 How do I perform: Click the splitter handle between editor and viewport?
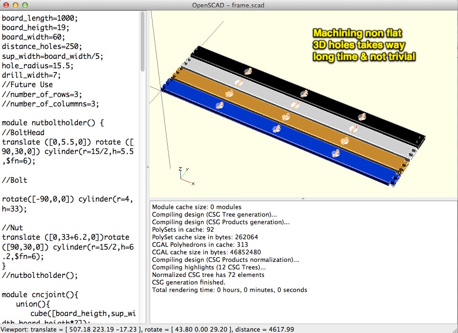(x=147, y=167)
